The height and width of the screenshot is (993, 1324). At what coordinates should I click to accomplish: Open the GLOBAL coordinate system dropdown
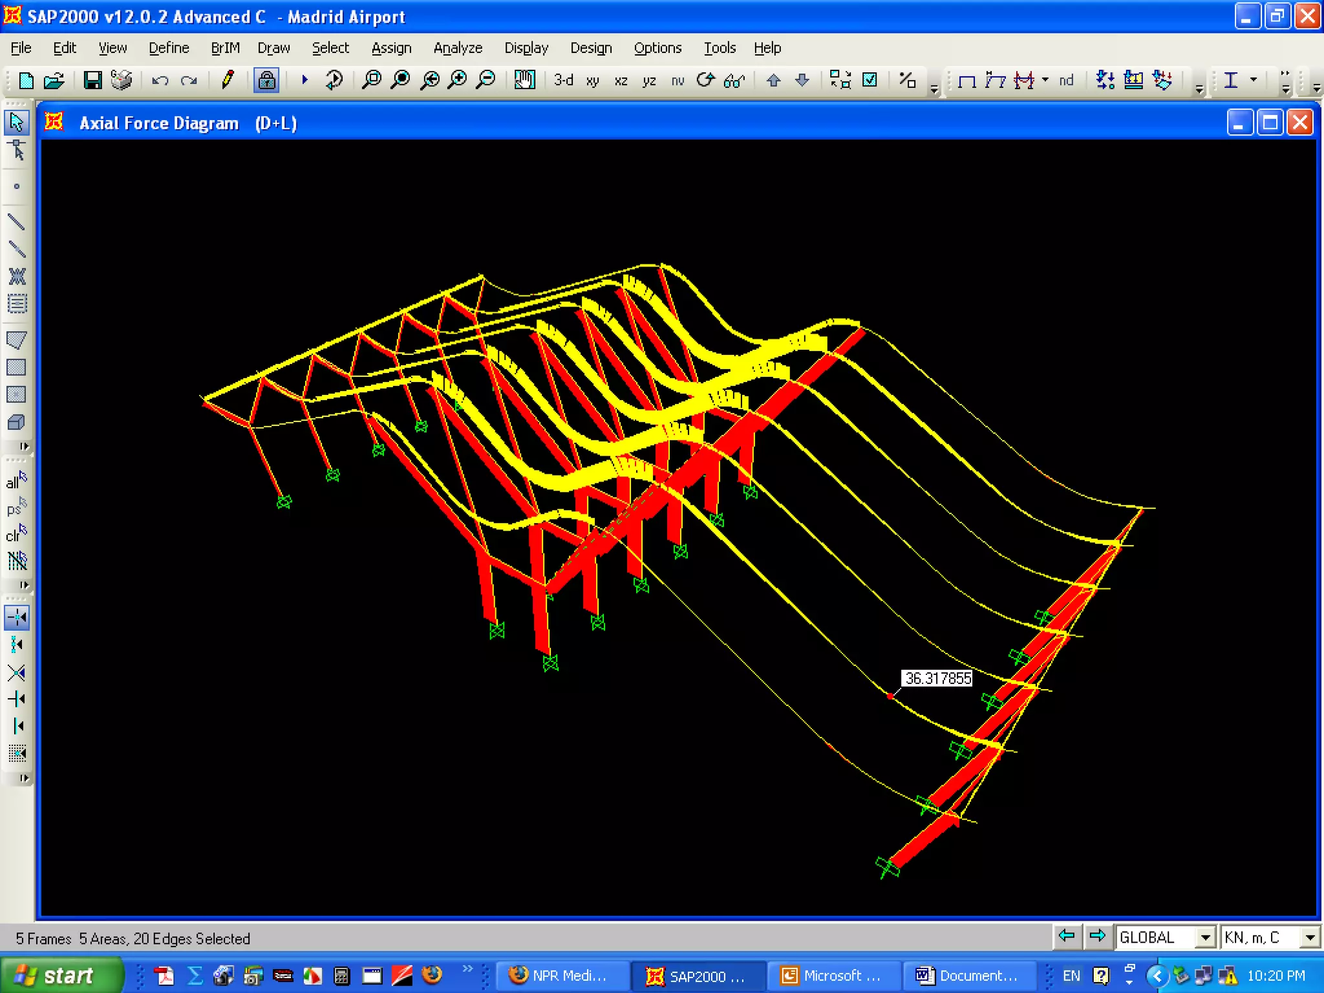pyautogui.click(x=1205, y=937)
